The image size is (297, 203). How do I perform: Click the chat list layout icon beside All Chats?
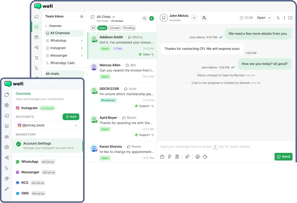(93, 17)
